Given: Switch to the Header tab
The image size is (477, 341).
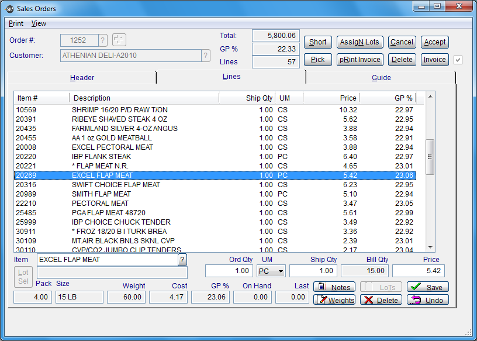Looking at the screenshot, I should pos(82,77).
